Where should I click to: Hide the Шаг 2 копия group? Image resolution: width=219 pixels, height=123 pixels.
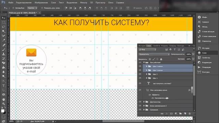click(140, 66)
